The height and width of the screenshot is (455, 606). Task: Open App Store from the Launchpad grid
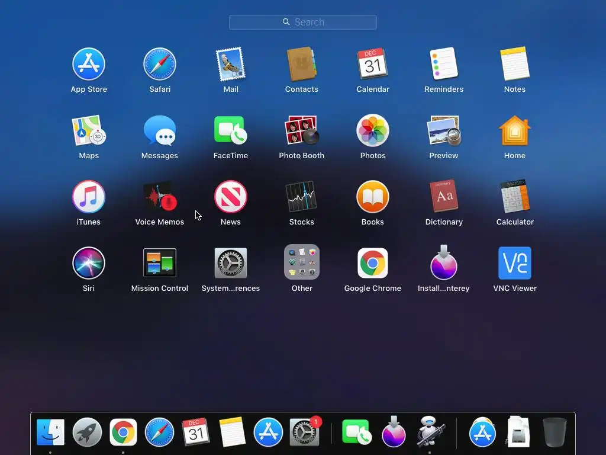(89, 64)
